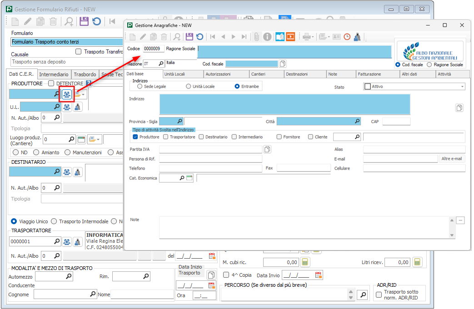Click into the Partita IVA input field
The height and width of the screenshot is (309, 474).
210,149
